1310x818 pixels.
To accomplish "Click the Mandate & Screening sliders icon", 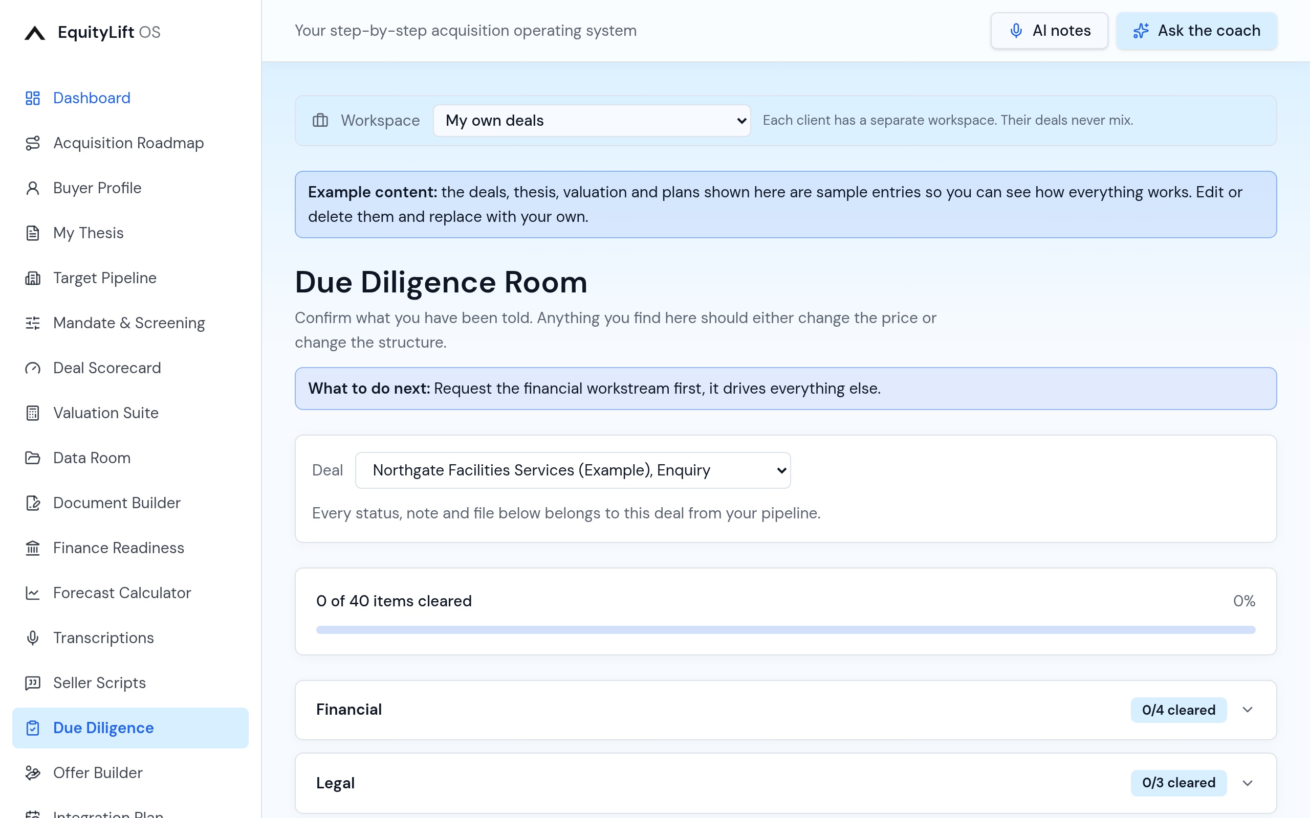I will point(32,323).
